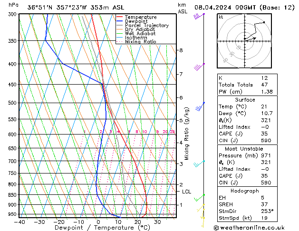Click the 950 hPa pressure axis label
This screenshot has height=231, width=299.
pos(13,214)
